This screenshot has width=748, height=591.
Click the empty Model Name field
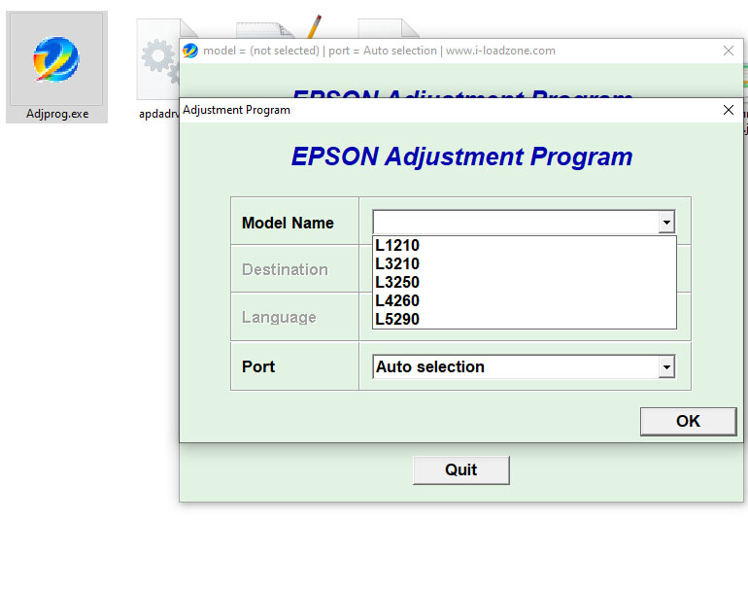click(x=515, y=223)
